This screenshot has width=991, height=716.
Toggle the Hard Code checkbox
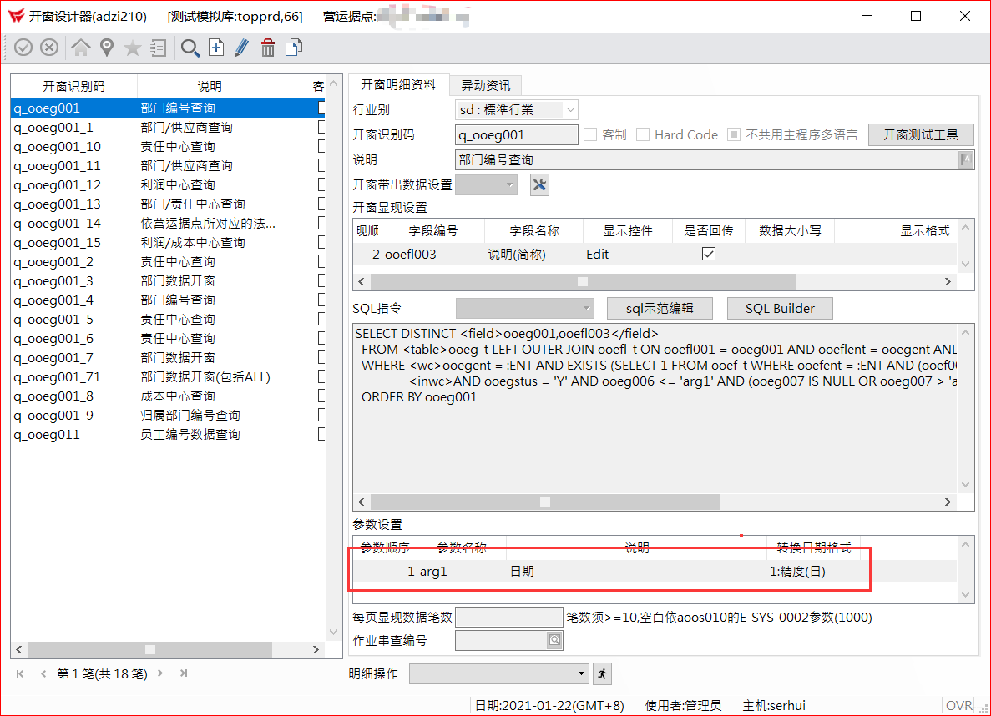tap(643, 134)
